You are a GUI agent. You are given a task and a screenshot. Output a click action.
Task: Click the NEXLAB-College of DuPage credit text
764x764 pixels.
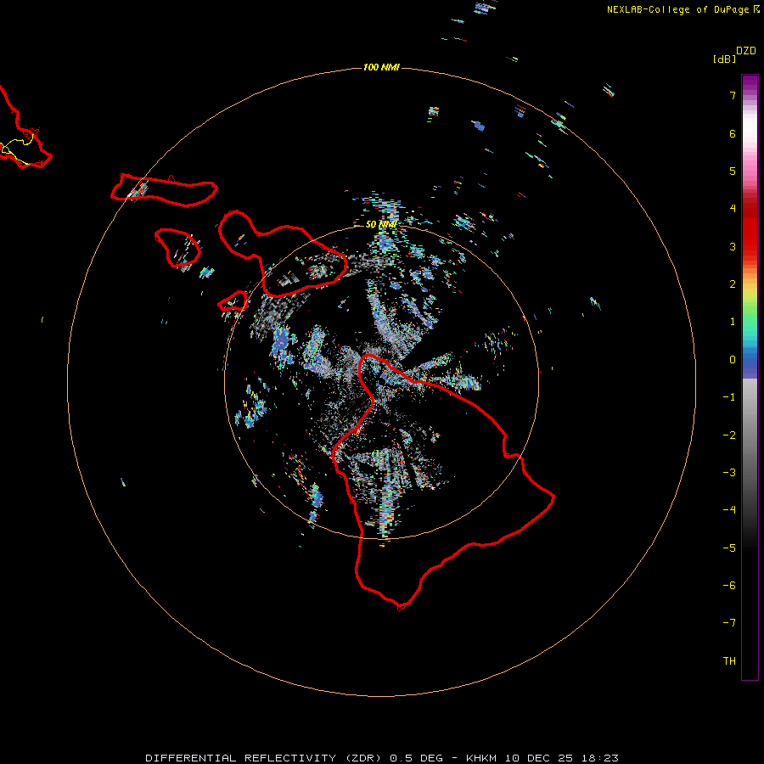pyautogui.click(x=679, y=9)
